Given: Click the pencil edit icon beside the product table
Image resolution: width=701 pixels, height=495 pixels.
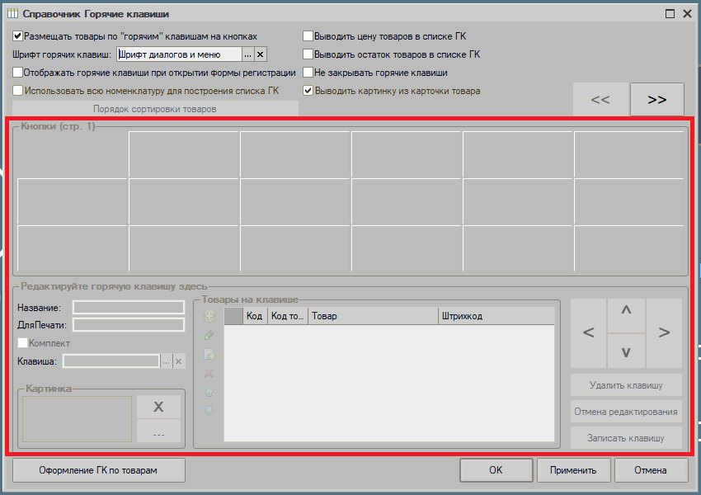Looking at the screenshot, I should tap(209, 336).
